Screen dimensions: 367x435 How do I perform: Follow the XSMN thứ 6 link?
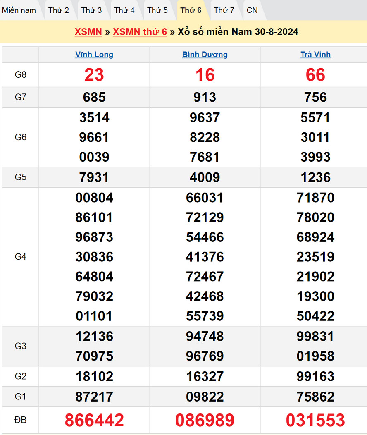pyautogui.click(x=140, y=32)
